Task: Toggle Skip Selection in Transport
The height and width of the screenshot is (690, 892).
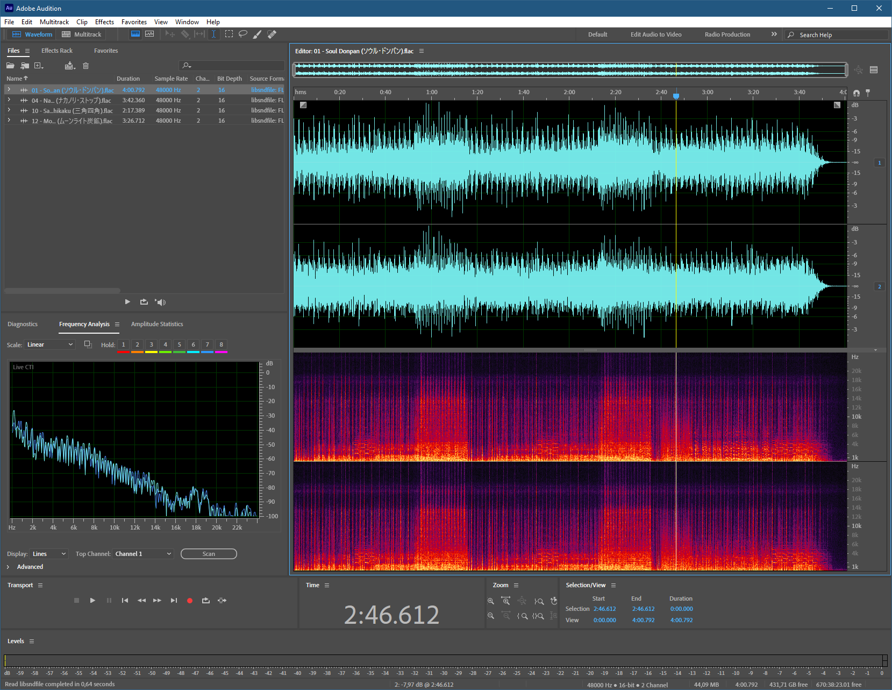Action: pyautogui.click(x=222, y=601)
